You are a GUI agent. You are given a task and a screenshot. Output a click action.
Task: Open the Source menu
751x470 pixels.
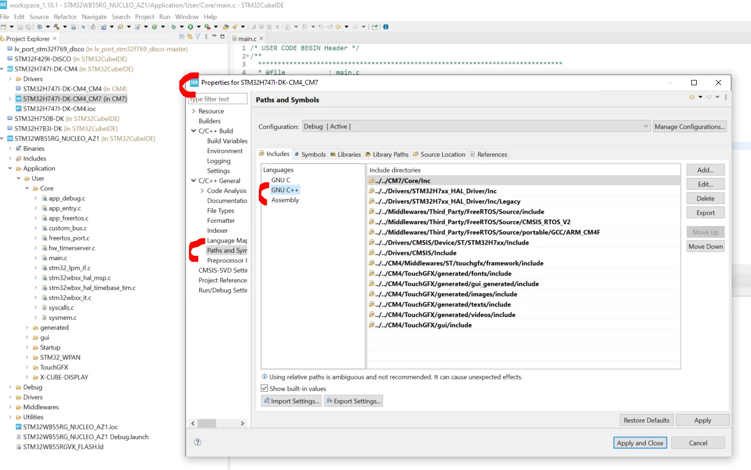pos(39,17)
